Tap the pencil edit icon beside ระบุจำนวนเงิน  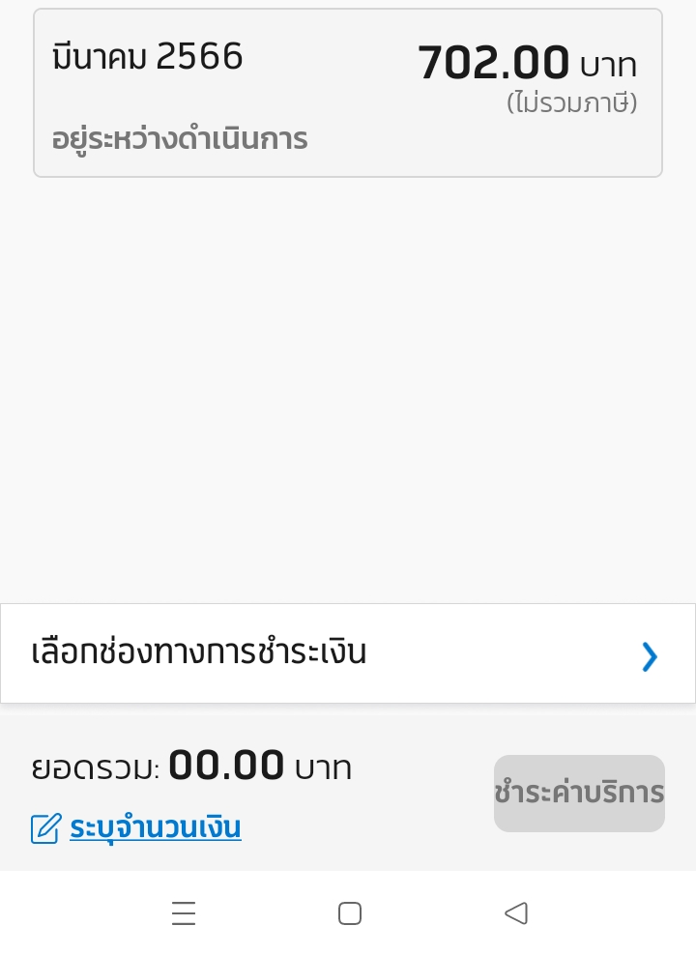[x=46, y=828]
